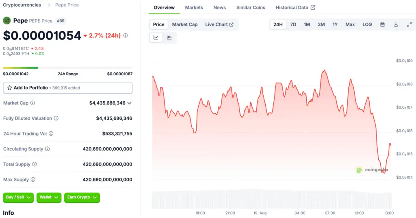Image resolution: width=416 pixels, height=218 pixels.
Task: Click the $0.00001054 current price
Action: 42,35
